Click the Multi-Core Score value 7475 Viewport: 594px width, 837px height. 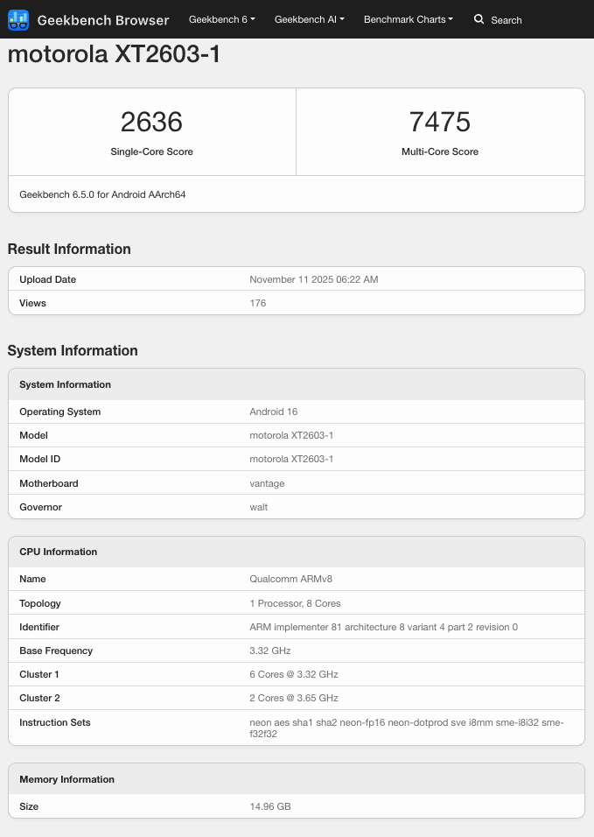(440, 123)
